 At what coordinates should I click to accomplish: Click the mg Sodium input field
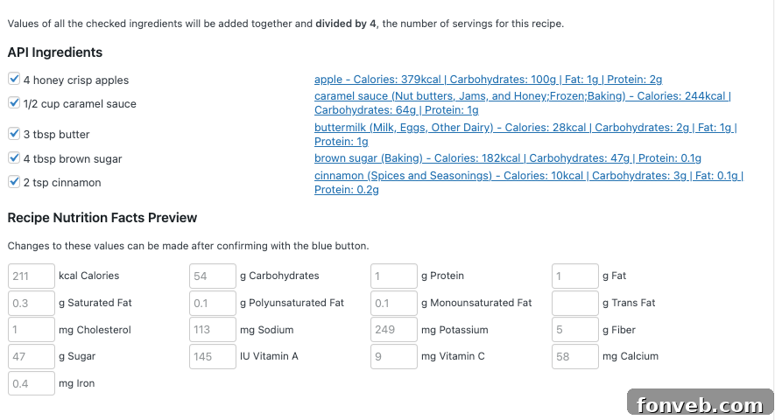tap(213, 330)
